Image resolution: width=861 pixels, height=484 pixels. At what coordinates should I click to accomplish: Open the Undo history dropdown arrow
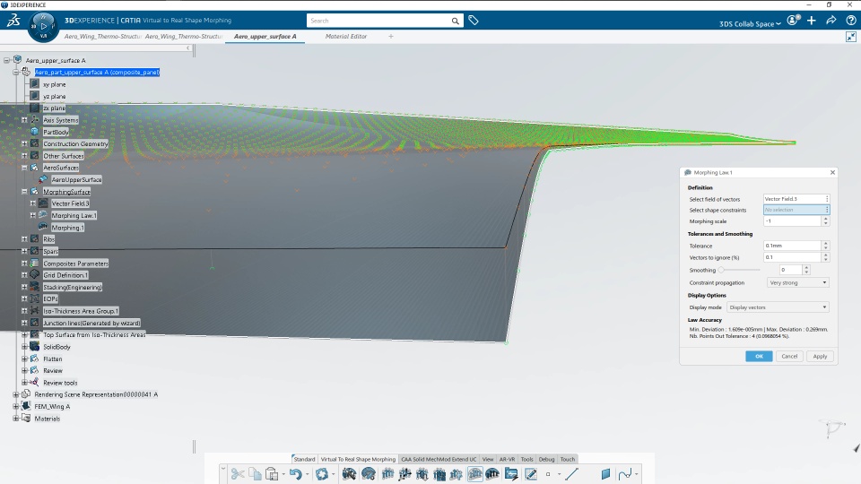307,474
